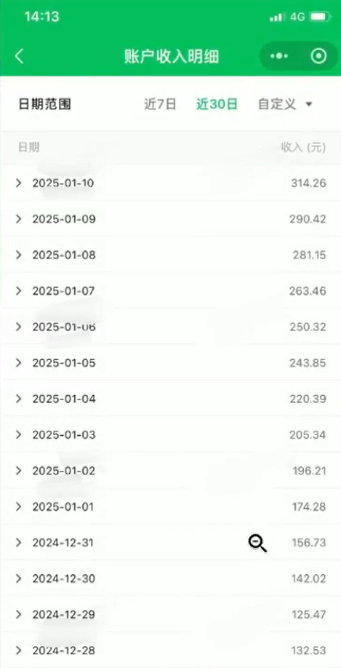This screenshot has width=341, height=668.
Task: Open the 自定义 date dropdown
Action: [x=285, y=104]
